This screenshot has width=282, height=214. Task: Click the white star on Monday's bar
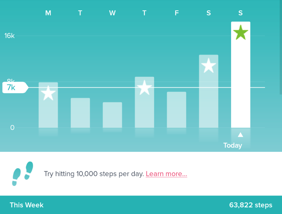point(48,93)
